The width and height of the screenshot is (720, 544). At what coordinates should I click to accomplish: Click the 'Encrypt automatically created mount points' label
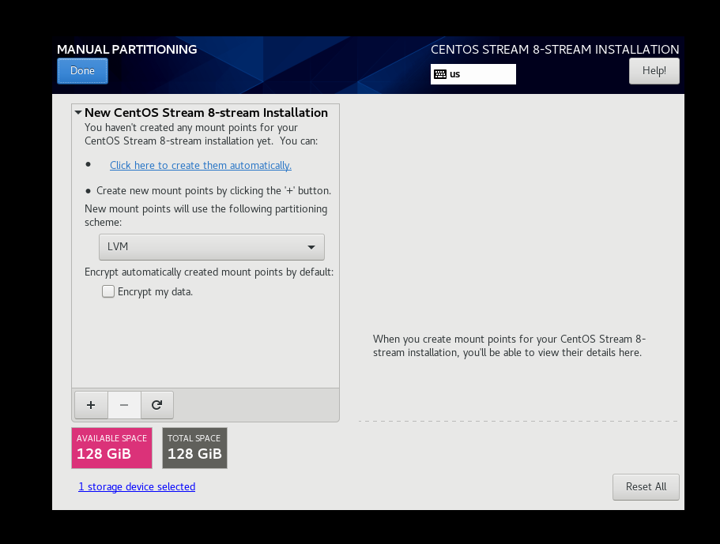(209, 272)
